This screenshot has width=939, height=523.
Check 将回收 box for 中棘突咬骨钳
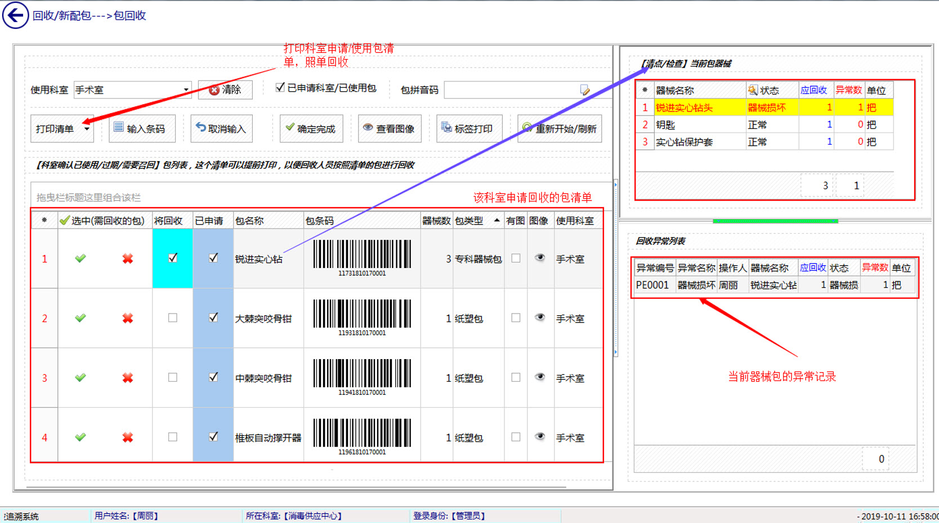click(173, 378)
